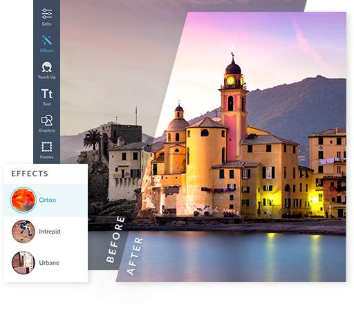The image size is (354, 311).
Task: Choose the Urbane effect thumbnail
Action: (x=24, y=263)
